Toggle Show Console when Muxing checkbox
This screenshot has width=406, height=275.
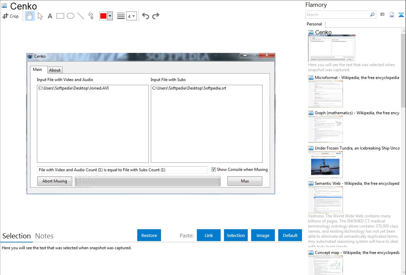pos(214,170)
